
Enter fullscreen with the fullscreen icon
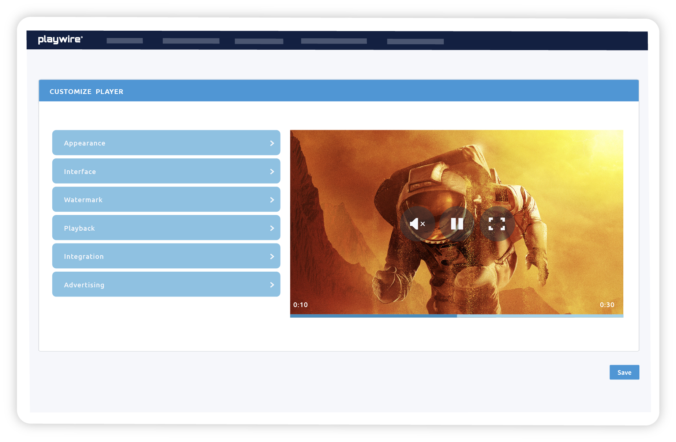coord(497,224)
